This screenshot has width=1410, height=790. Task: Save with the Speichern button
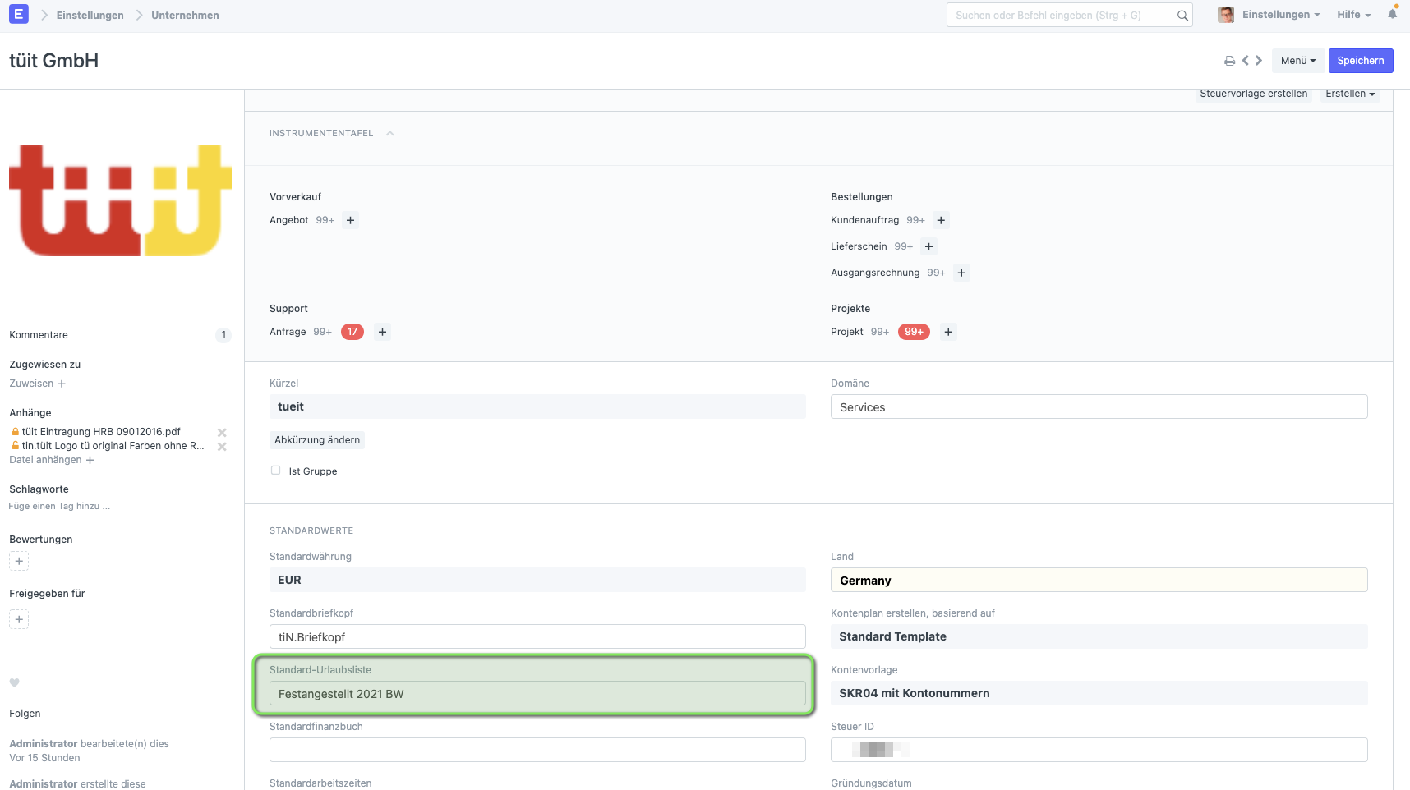point(1361,61)
